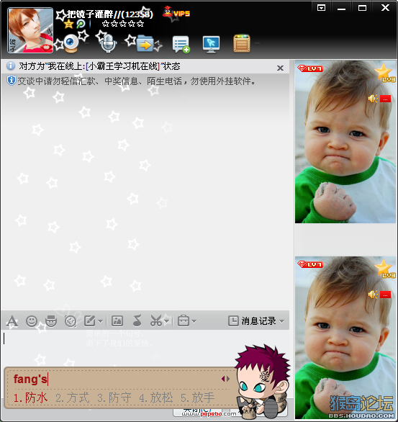Open the font settings A icon
Screen dimensions: 398x422
pos(12,321)
